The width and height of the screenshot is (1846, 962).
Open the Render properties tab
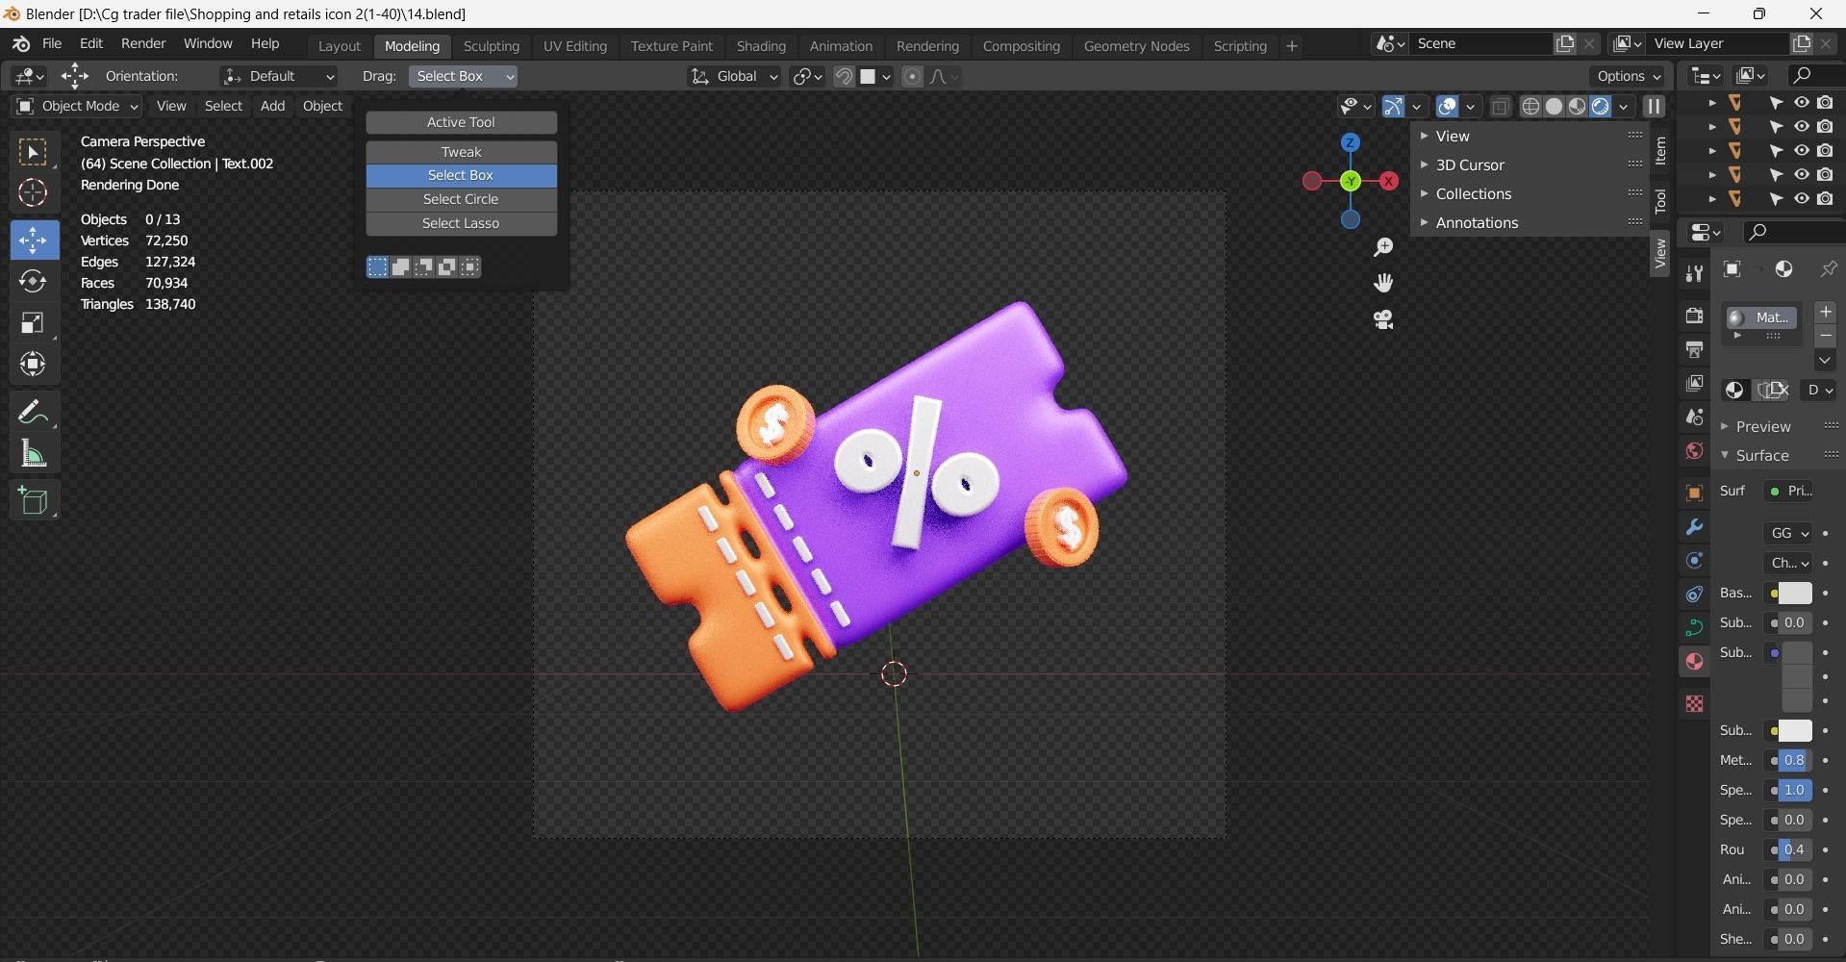click(x=1694, y=316)
